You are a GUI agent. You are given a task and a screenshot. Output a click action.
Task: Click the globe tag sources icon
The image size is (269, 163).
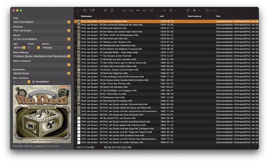pyautogui.click(x=195, y=10)
